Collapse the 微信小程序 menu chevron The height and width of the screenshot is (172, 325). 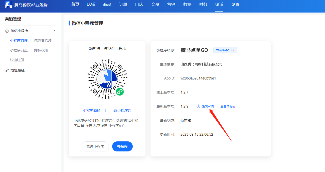[x=55, y=31]
